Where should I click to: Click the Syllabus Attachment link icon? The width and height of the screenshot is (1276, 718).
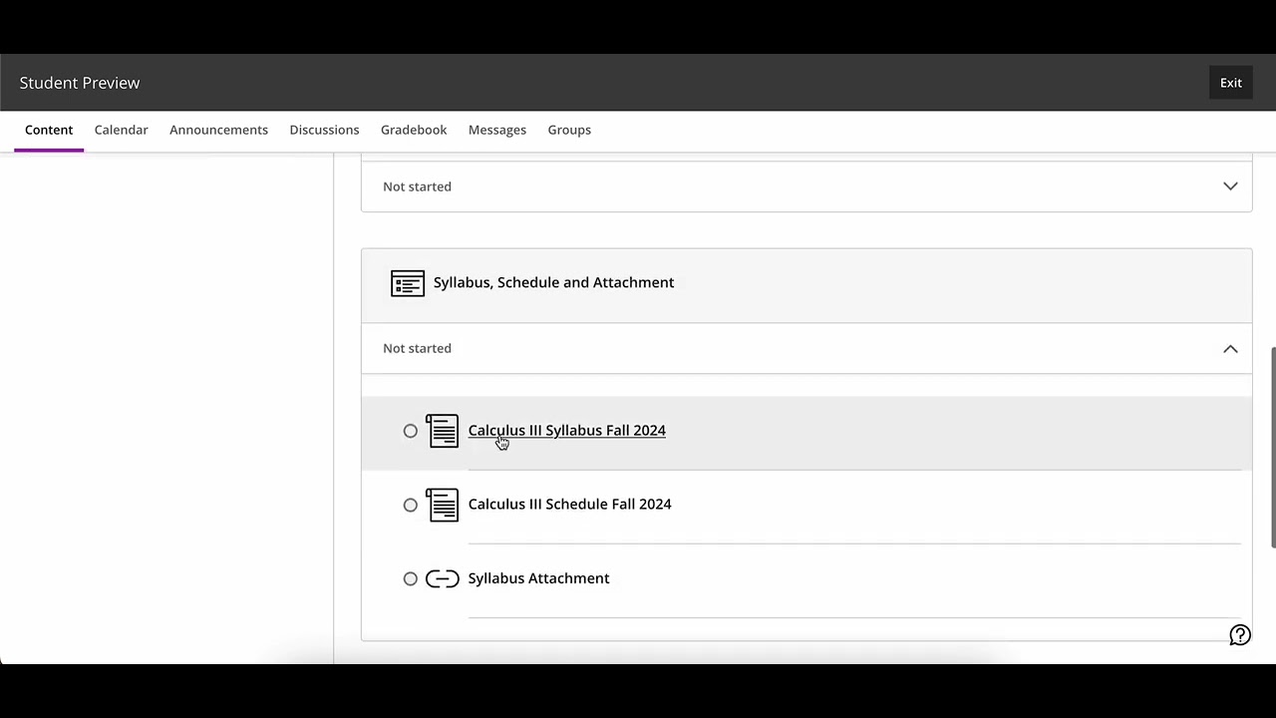(x=442, y=578)
